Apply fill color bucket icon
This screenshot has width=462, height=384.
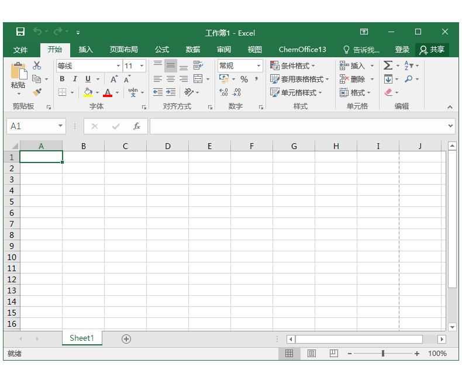(88, 92)
